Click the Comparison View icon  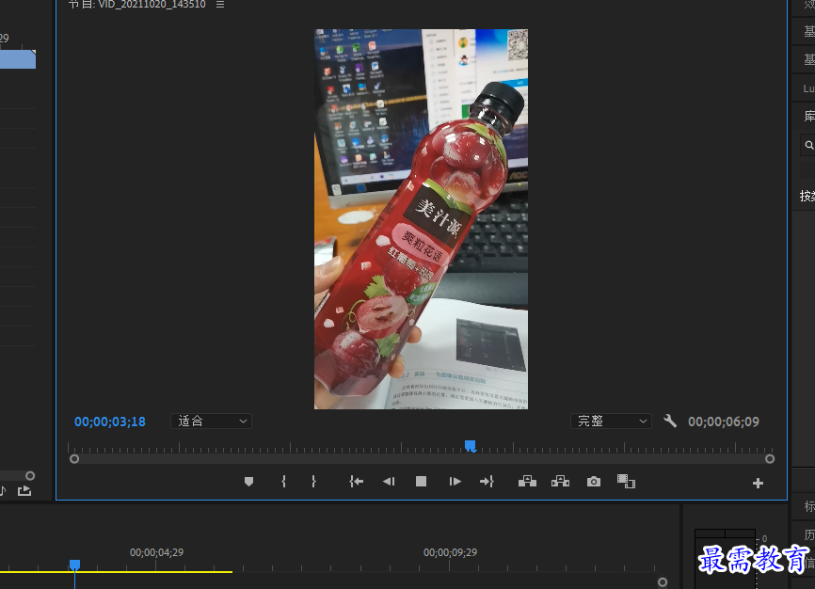point(627,482)
